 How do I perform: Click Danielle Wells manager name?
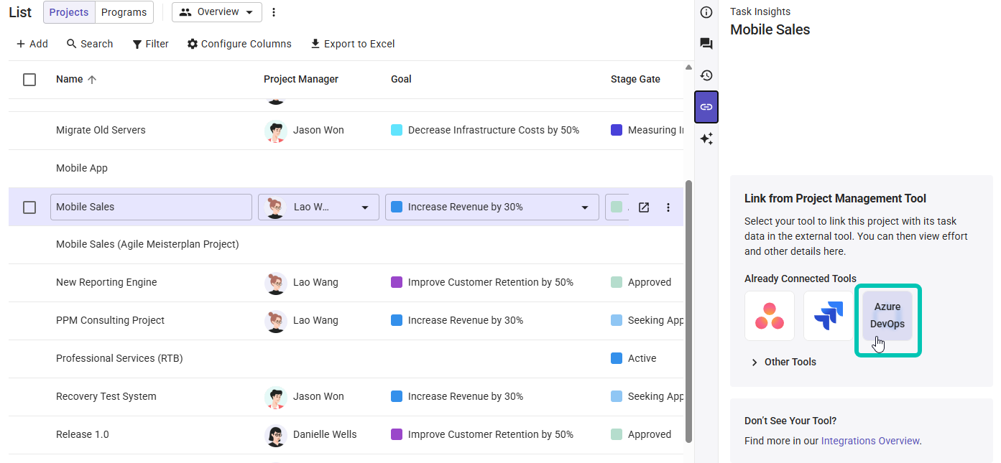325,435
